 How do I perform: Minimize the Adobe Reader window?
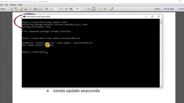(x=174, y=1)
